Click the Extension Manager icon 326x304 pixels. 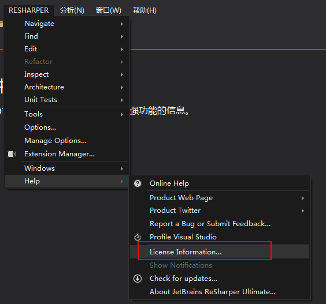(x=12, y=154)
